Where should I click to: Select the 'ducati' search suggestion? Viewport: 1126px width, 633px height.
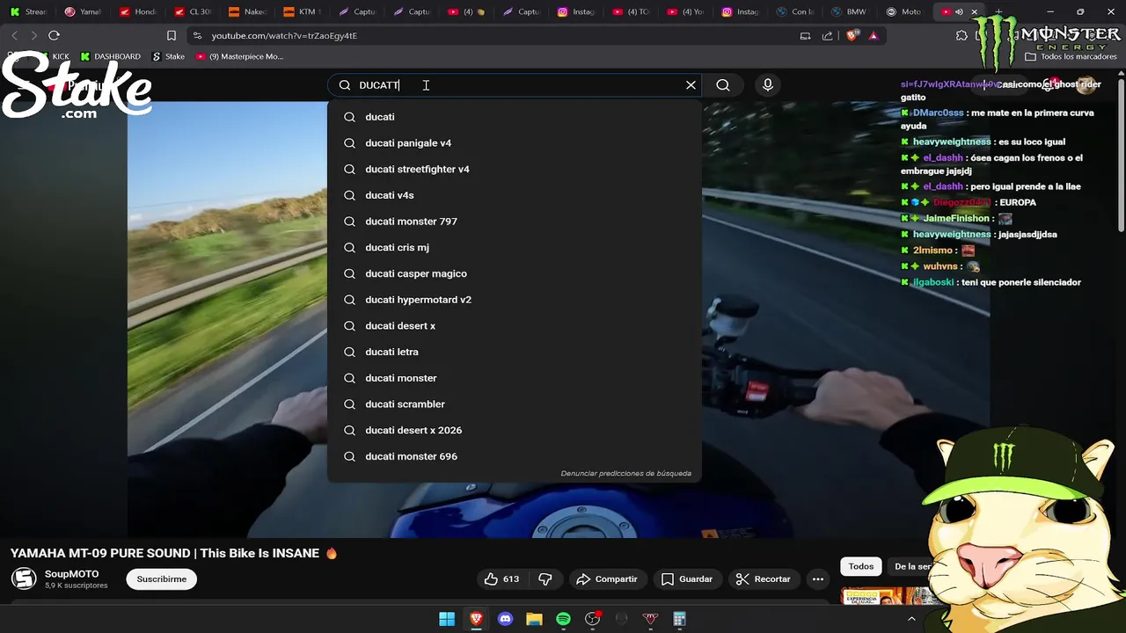pyautogui.click(x=515, y=117)
